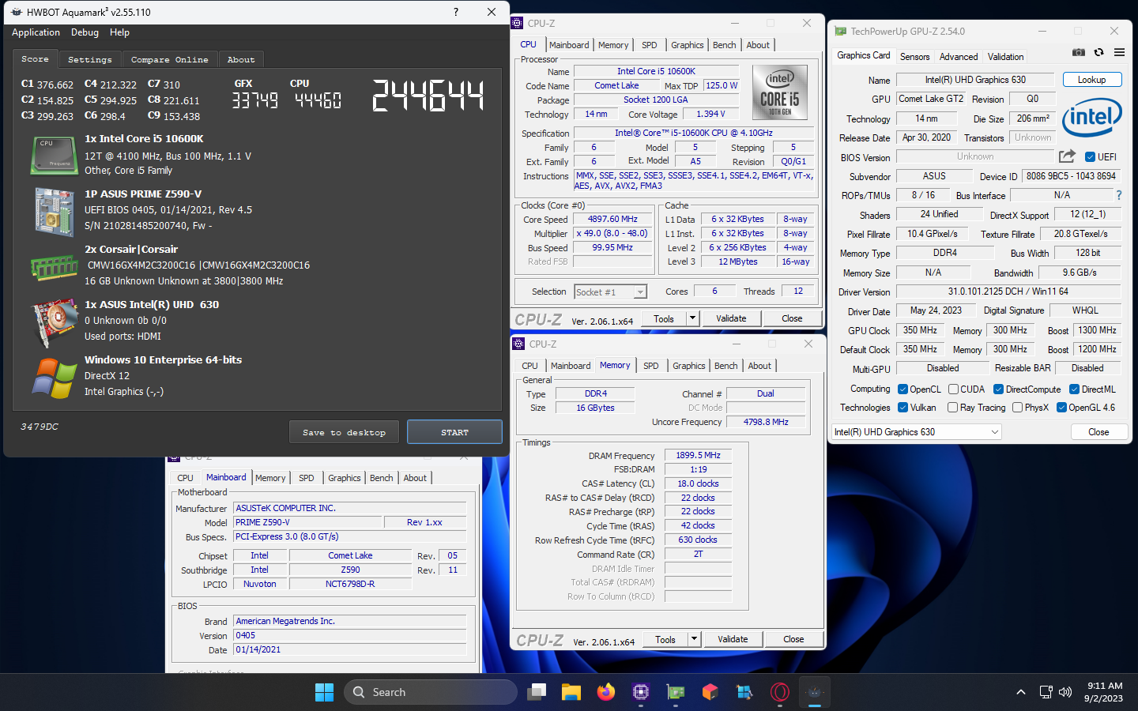Click the Windows logo icon in Aquamark

coord(54,378)
